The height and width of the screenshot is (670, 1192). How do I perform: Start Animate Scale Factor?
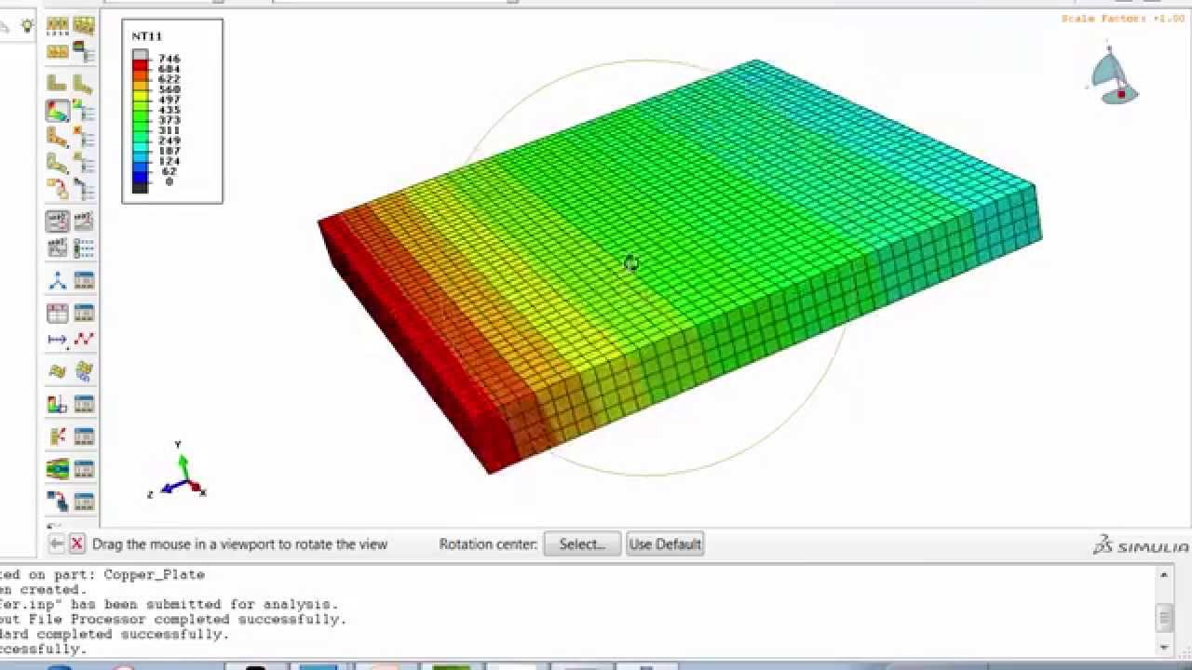tap(58, 221)
